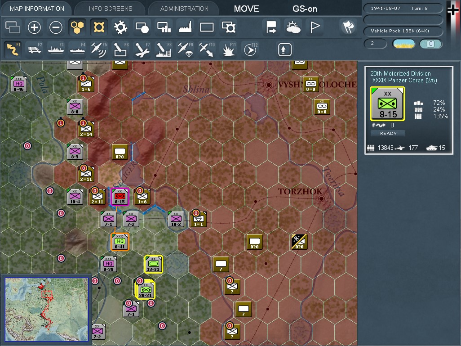Click the minimap overview thumbnail

[x=46, y=310]
